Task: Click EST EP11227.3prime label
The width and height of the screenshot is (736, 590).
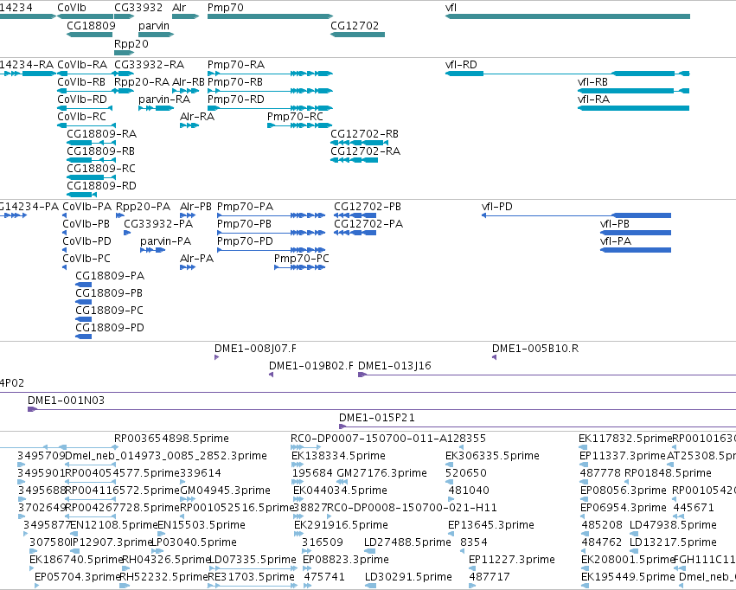Action: click(512, 560)
